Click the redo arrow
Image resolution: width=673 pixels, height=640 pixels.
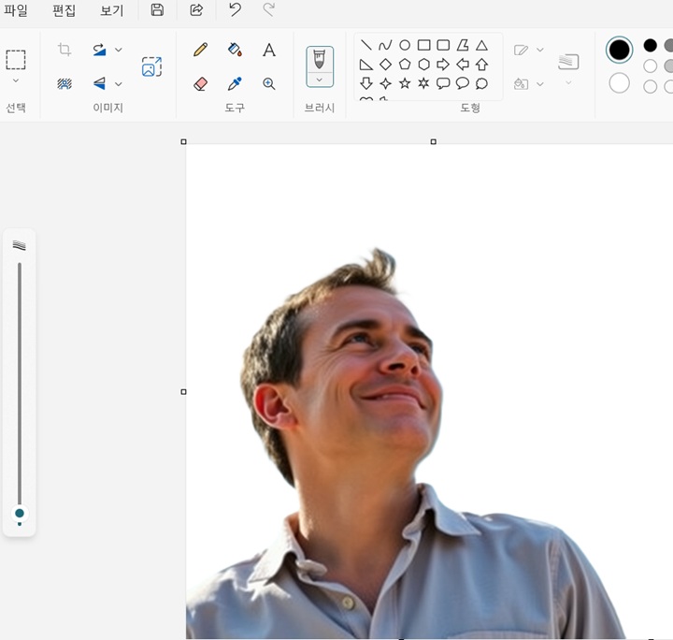[268, 9]
